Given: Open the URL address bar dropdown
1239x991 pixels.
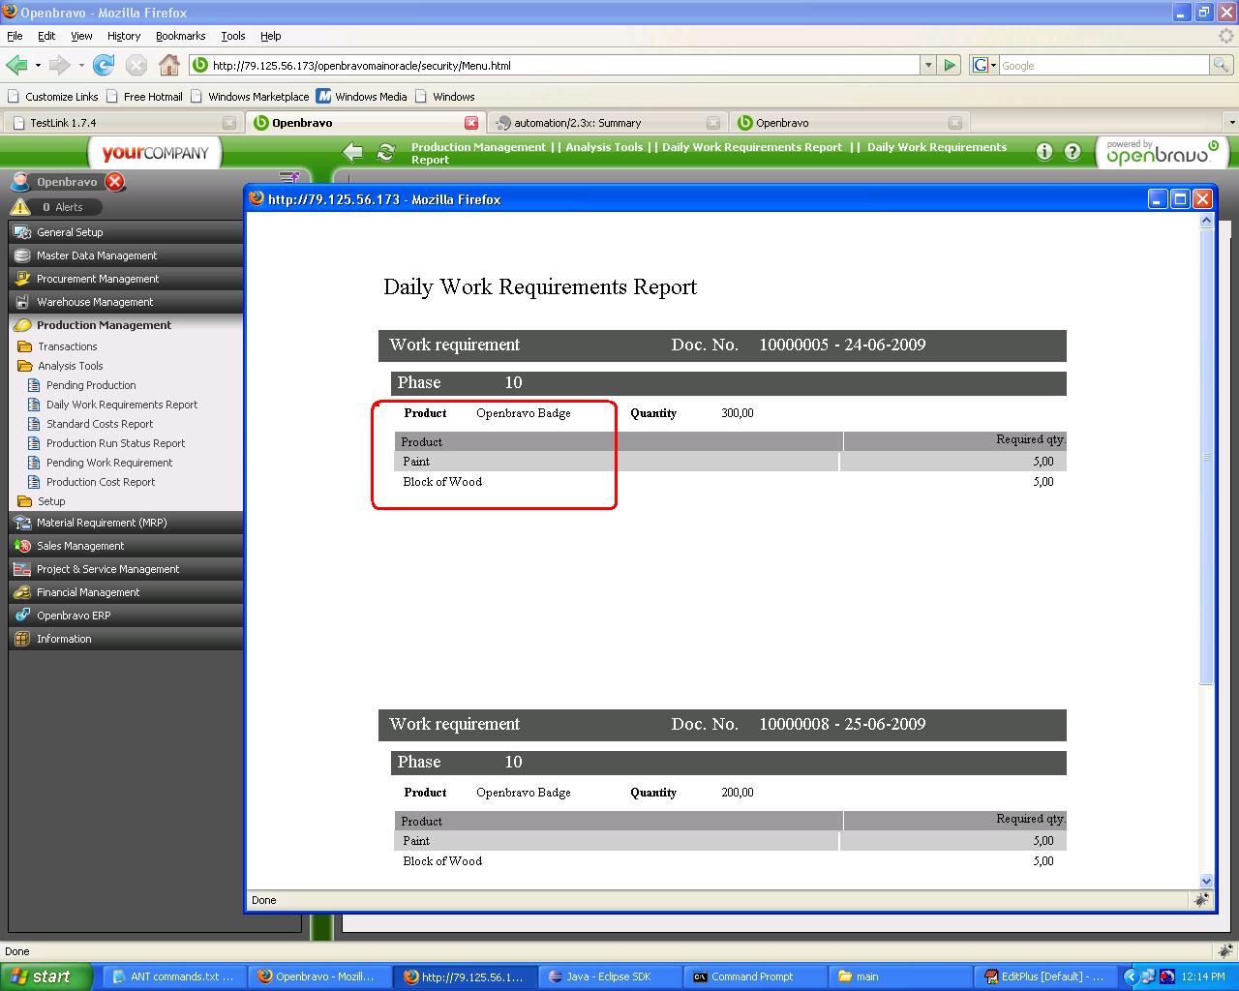Looking at the screenshot, I should (x=928, y=65).
